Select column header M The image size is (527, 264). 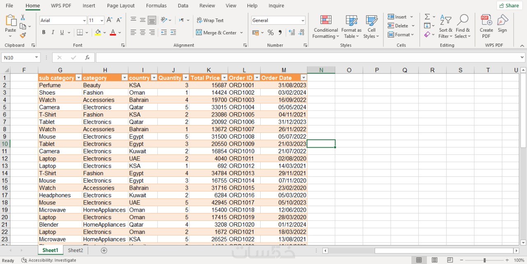284,70
